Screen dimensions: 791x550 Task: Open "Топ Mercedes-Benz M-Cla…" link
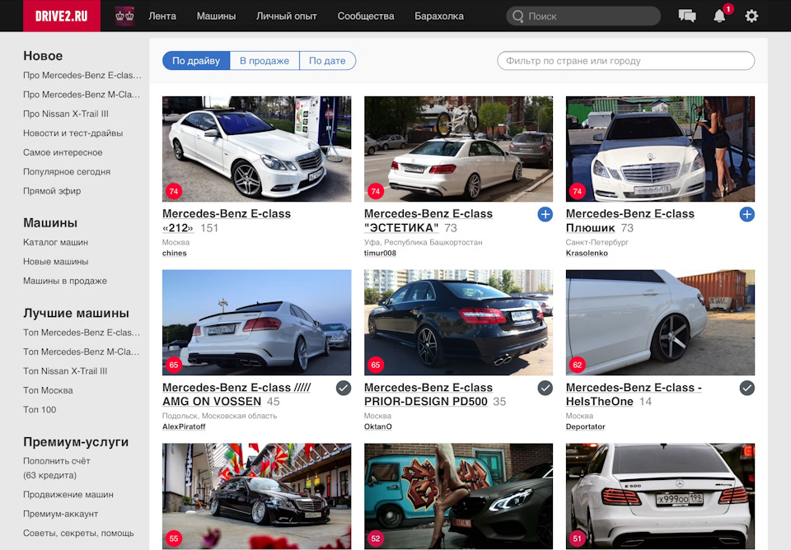tap(82, 352)
